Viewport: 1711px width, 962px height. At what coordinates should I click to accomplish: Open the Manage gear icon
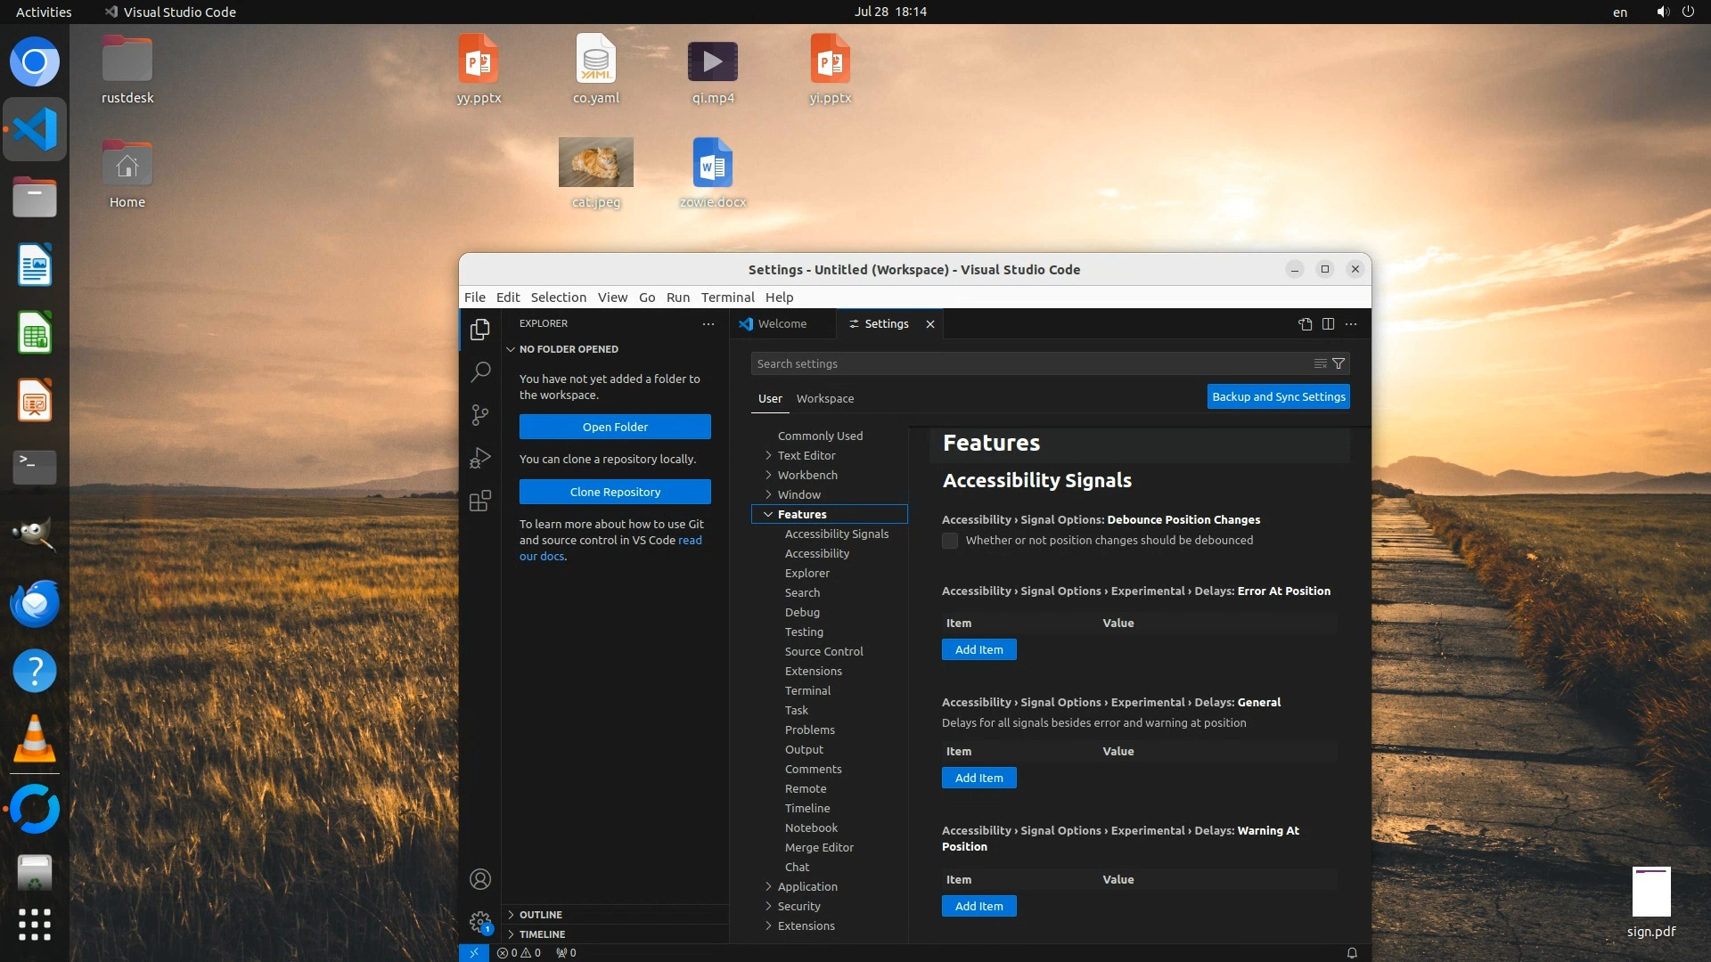point(480,921)
